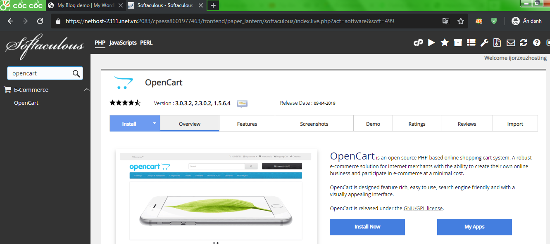The width and height of the screenshot is (550, 244).
Task: Click the OpenCart logo icon
Action: (x=123, y=83)
